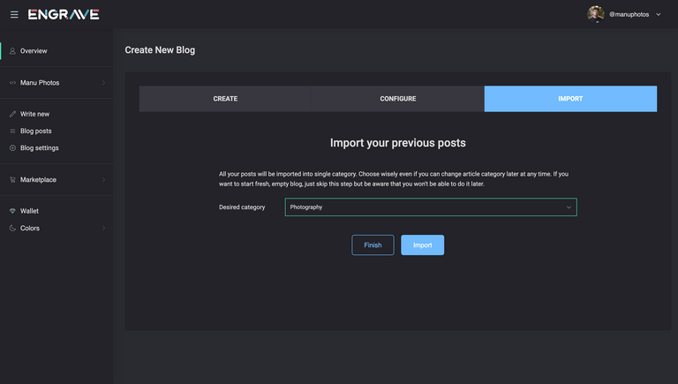
Task: Click the Blog posts list icon
Action: coord(12,131)
